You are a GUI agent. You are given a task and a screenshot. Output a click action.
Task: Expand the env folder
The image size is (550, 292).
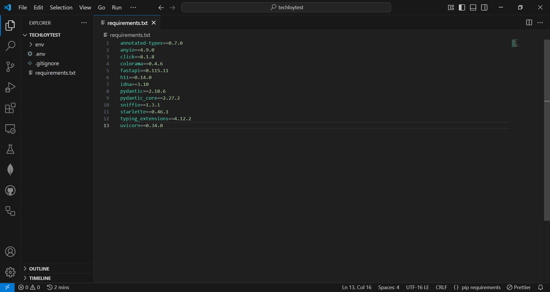(31, 44)
